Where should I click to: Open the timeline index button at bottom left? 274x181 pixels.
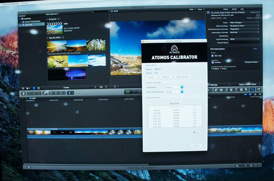point(28,167)
